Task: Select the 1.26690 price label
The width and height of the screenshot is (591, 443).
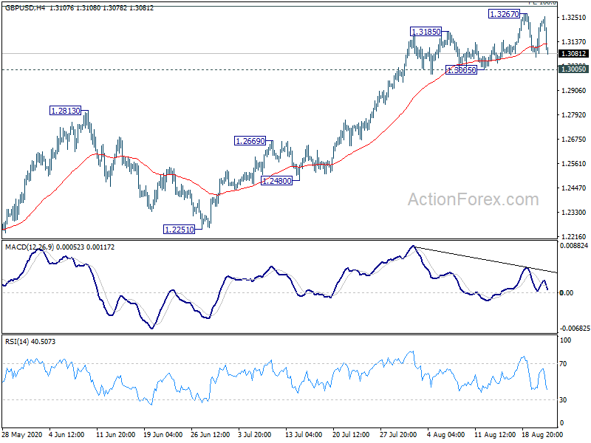Action: click(250, 141)
